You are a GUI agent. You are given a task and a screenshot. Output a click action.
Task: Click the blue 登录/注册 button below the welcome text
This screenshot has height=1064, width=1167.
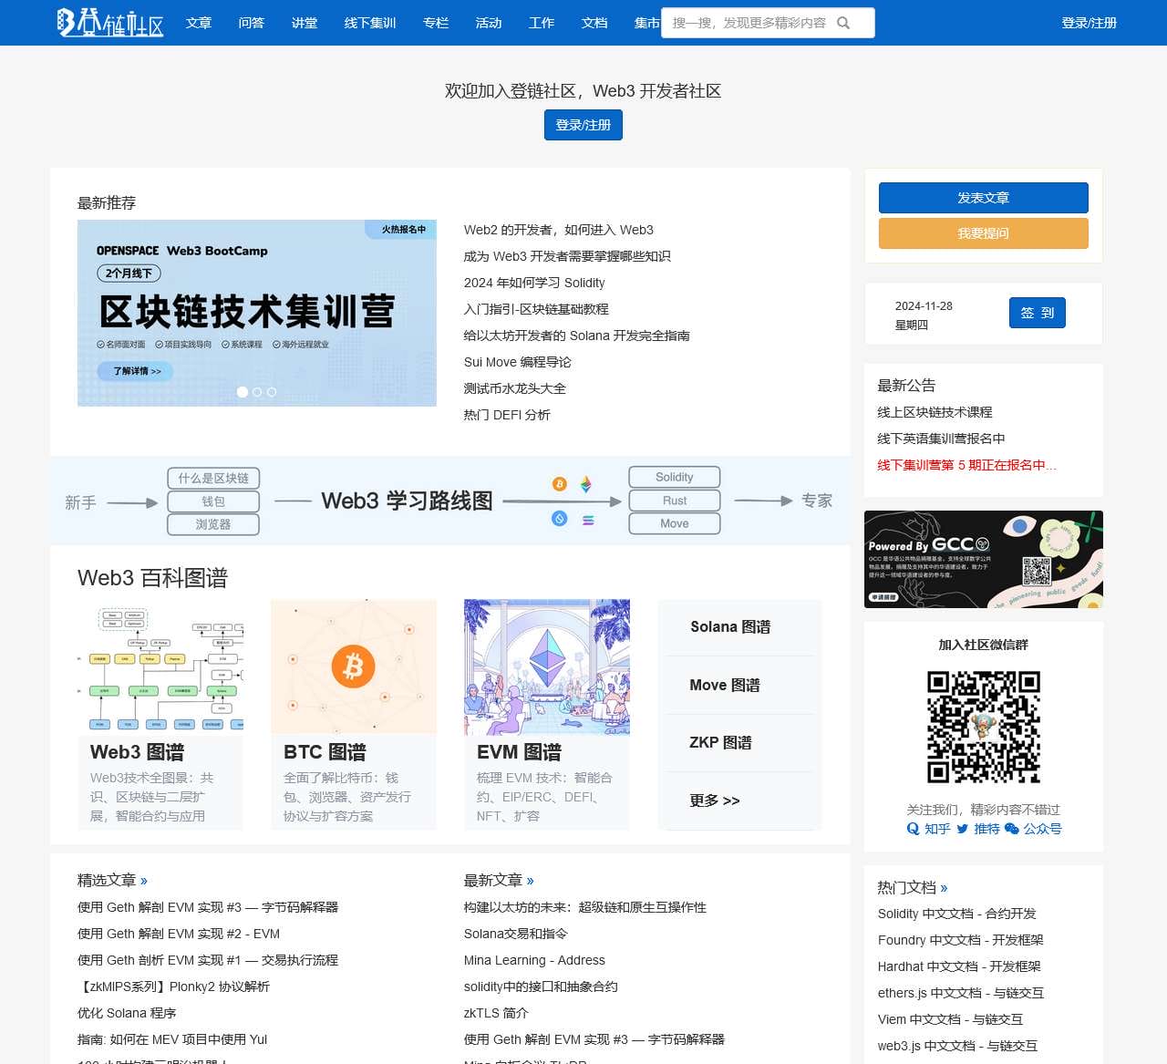pos(583,125)
